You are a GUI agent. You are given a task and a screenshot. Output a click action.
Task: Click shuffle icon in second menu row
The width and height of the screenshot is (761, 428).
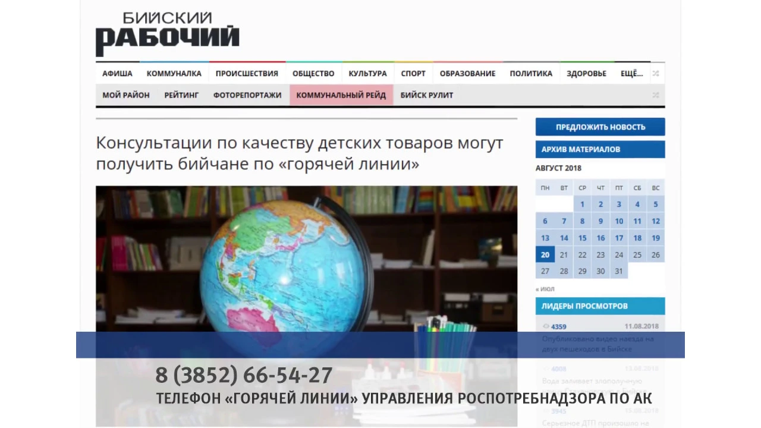655,95
